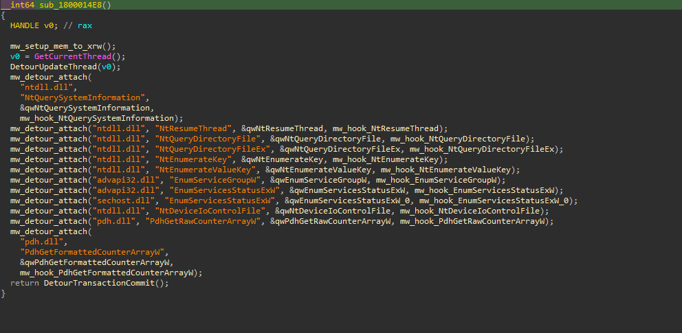Viewport: 682px width, 333px height.
Task: Click &qwNtEnumerateValueKey variable
Action: tap(318, 170)
